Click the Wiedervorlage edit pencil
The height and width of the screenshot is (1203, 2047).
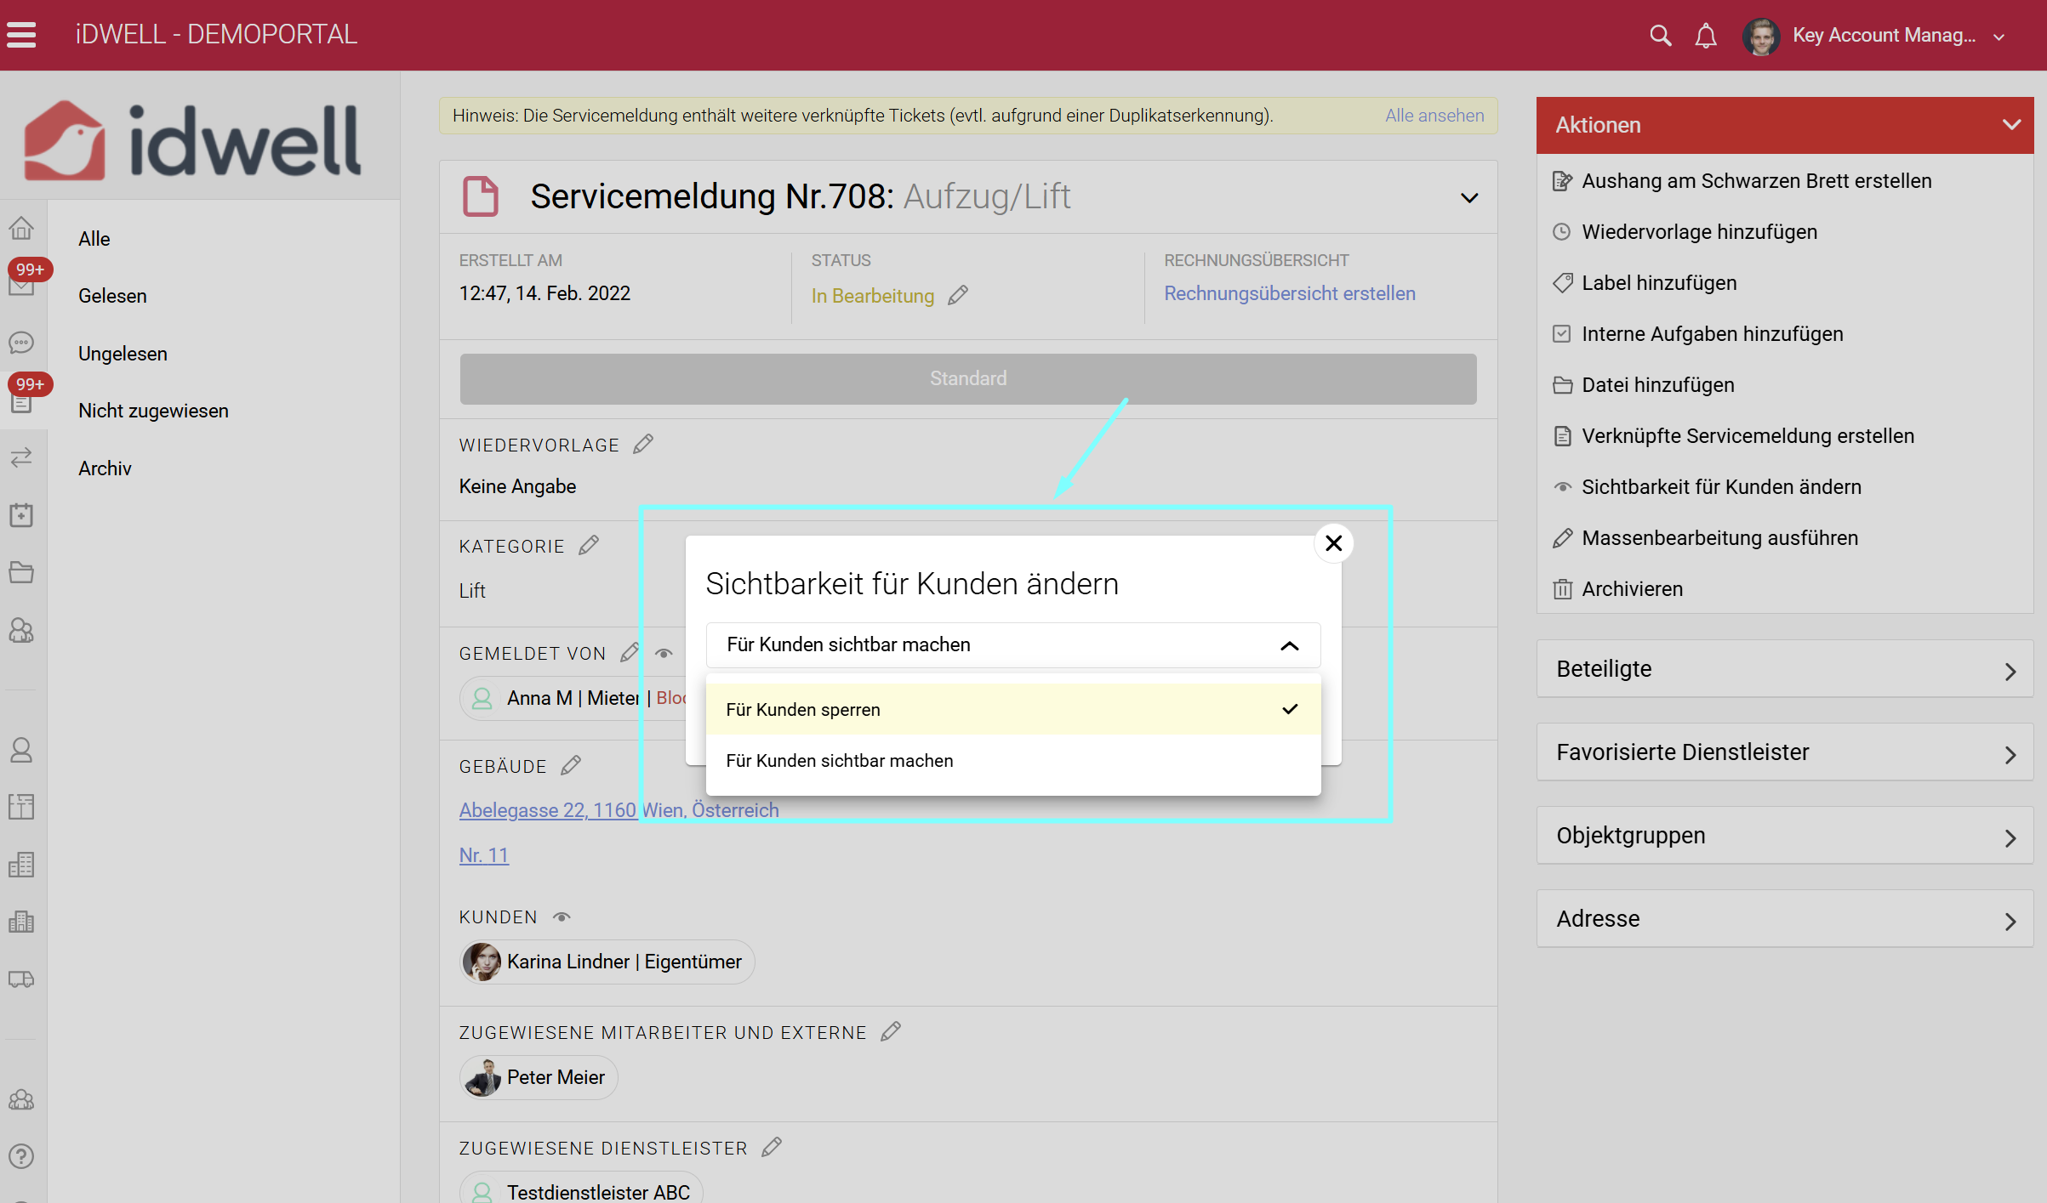[643, 444]
